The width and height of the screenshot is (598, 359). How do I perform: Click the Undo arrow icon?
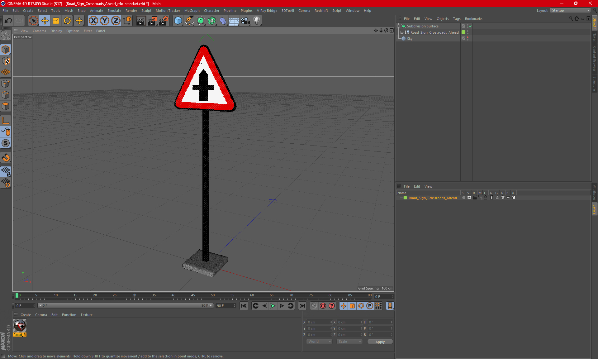[x=8, y=21]
